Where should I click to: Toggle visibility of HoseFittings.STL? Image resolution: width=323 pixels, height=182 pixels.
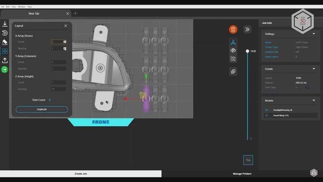coord(266,115)
